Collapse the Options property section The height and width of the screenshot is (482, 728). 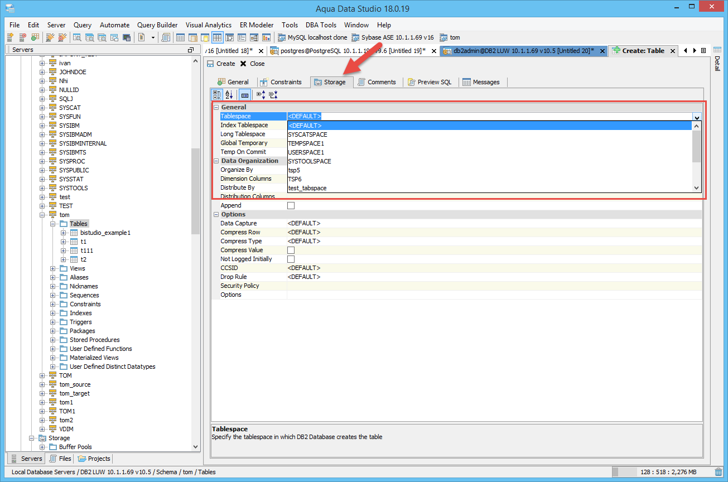pos(216,214)
